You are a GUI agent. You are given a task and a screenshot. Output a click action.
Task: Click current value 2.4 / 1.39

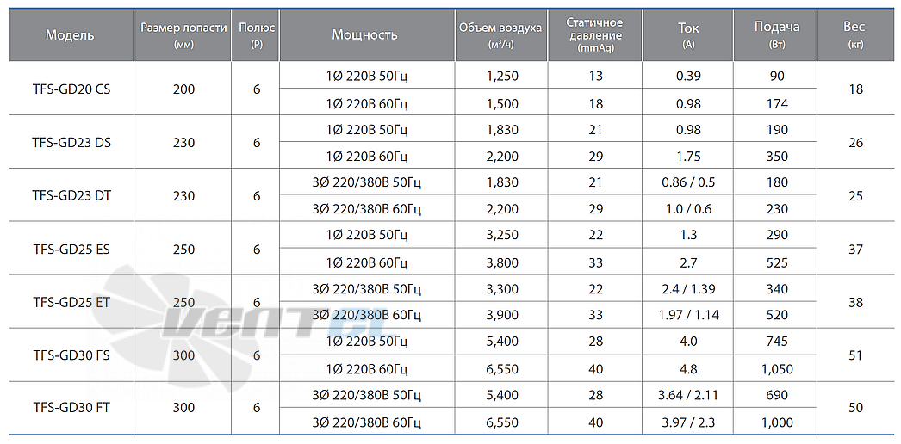[x=688, y=289]
